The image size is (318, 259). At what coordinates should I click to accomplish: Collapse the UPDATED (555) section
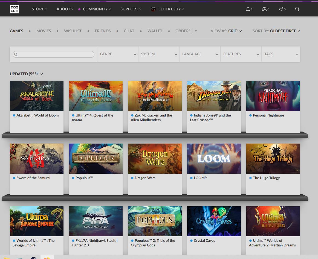pos(26,74)
